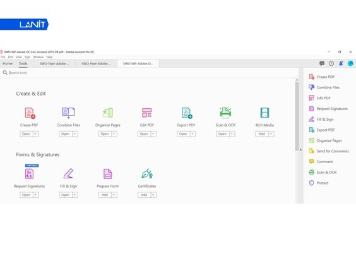The height and width of the screenshot is (253, 356).
Task: Click Open button under Create PDF
Action: (27, 134)
